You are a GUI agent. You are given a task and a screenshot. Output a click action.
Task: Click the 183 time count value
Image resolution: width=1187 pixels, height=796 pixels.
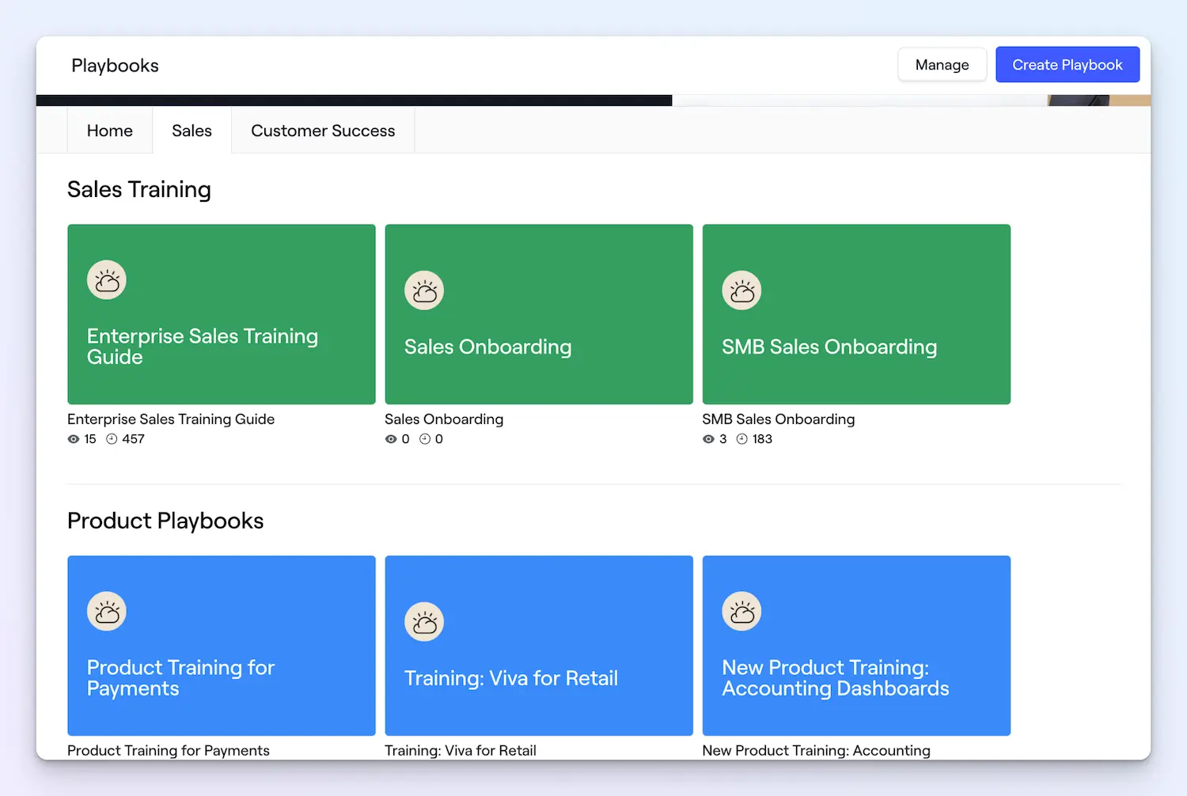[762, 439]
